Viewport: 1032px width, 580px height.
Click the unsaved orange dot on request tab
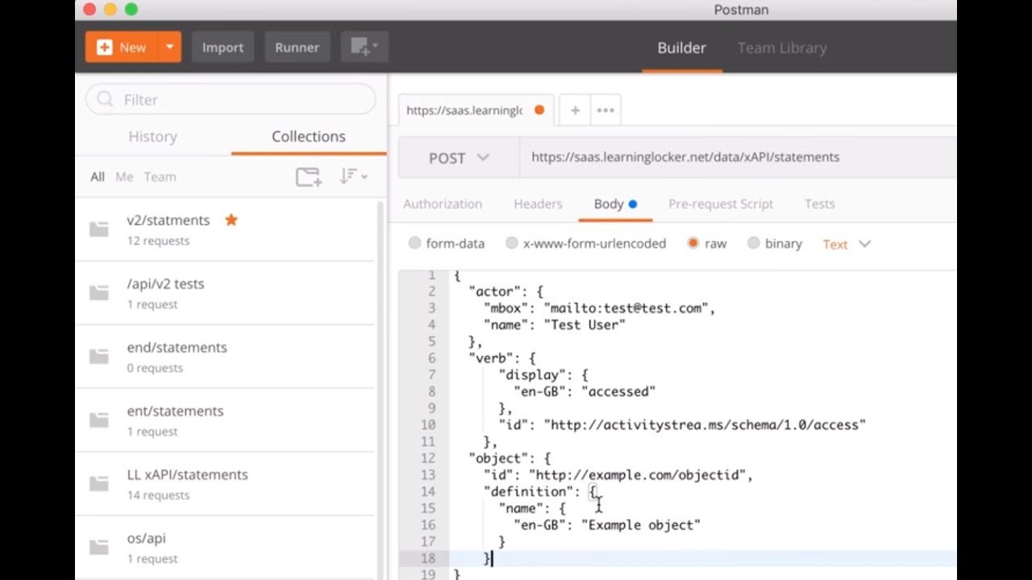click(x=539, y=110)
